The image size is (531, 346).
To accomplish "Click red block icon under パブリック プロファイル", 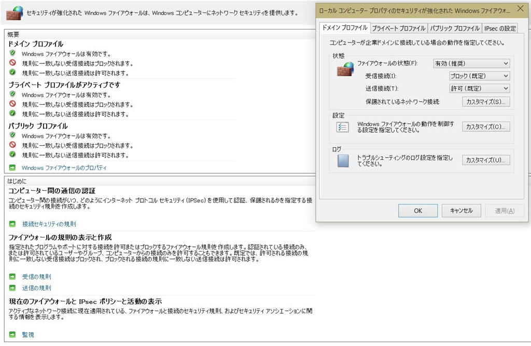I will pyautogui.click(x=12, y=145).
